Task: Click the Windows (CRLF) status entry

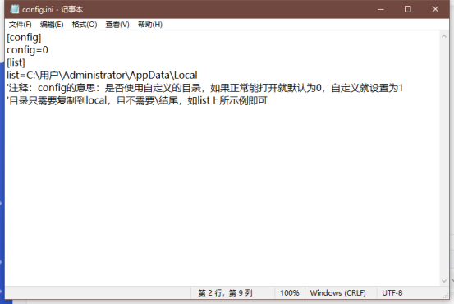Action: pos(337,293)
